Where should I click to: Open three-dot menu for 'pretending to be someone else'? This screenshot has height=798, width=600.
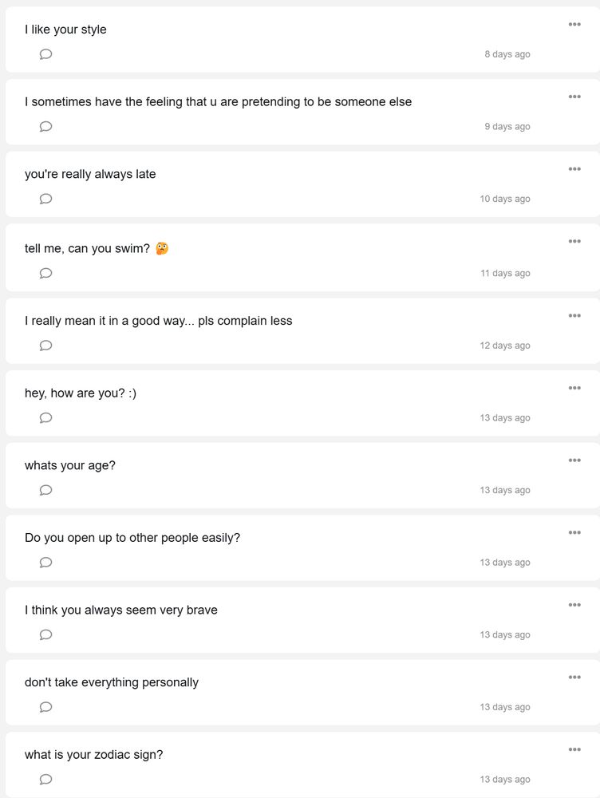tap(574, 97)
